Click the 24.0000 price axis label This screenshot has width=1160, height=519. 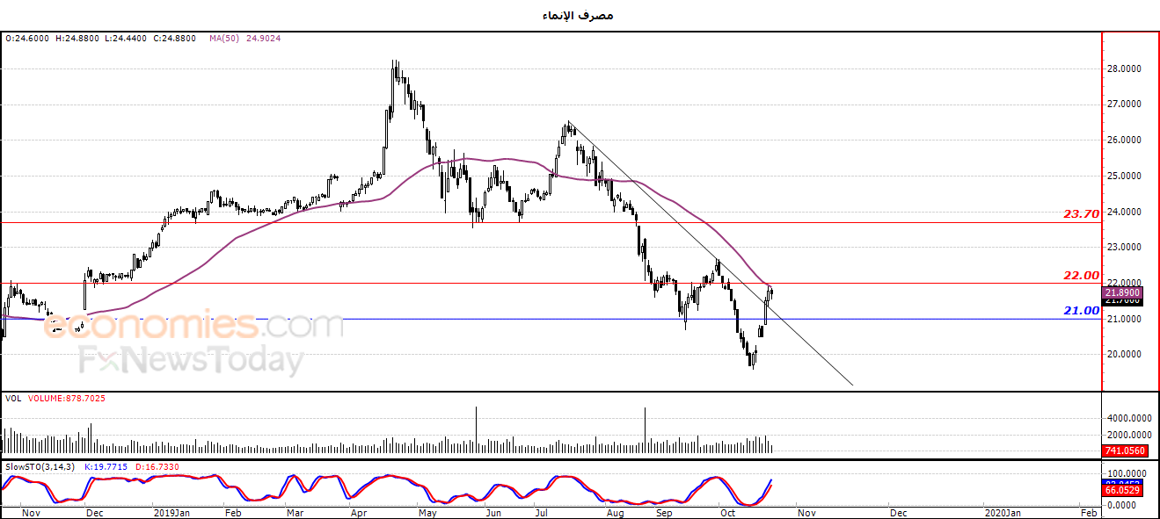1125,213
